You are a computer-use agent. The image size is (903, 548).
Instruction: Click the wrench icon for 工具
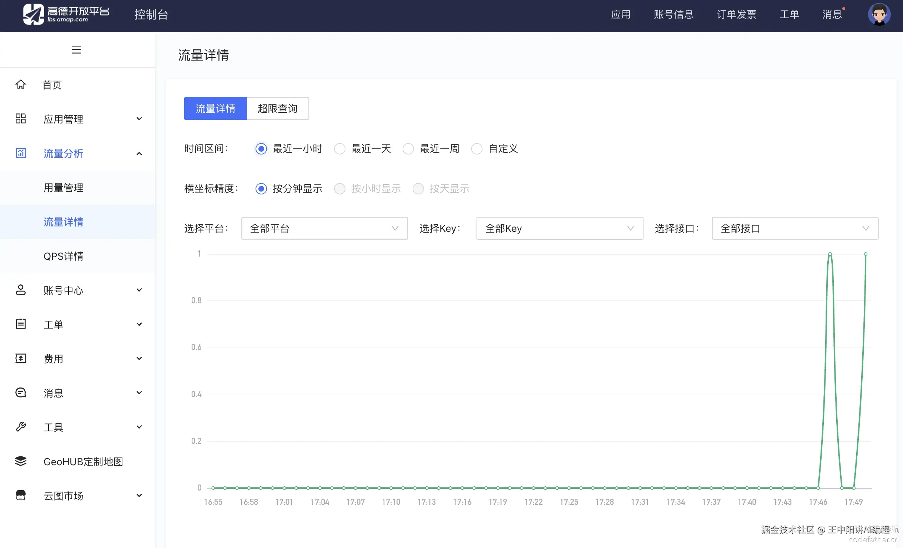tap(21, 427)
